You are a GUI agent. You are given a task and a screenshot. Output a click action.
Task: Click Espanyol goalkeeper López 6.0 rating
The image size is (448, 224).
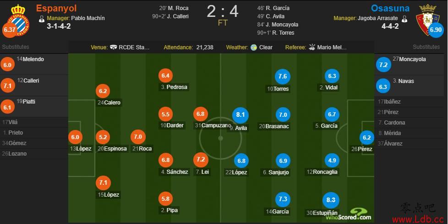[x=75, y=137]
